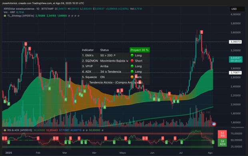Click the Feb label on the time axis
Screen dimensions: 248x156
(38, 153)
